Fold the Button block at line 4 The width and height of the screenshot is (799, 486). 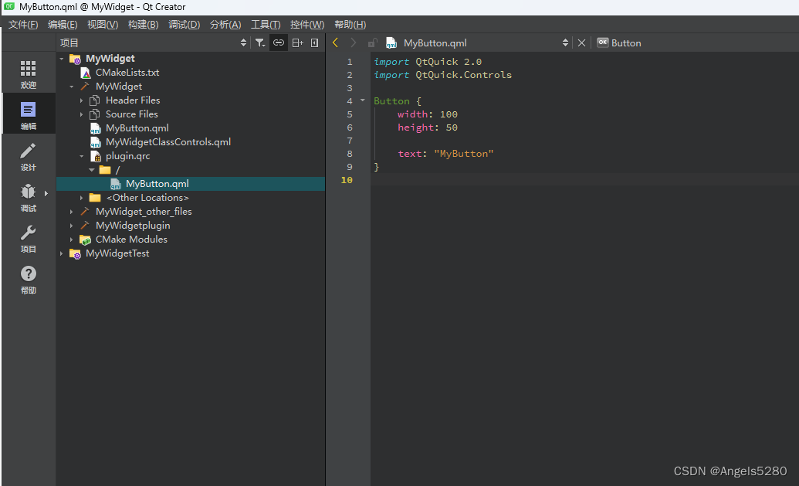click(x=363, y=101)
